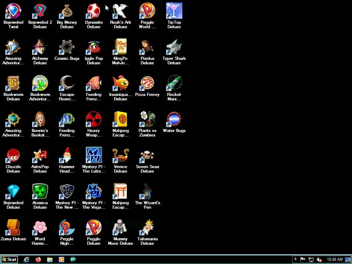Click the Typer Shark Deluxe icon
This screenshot has width=352, height=264.
(174, 47)
